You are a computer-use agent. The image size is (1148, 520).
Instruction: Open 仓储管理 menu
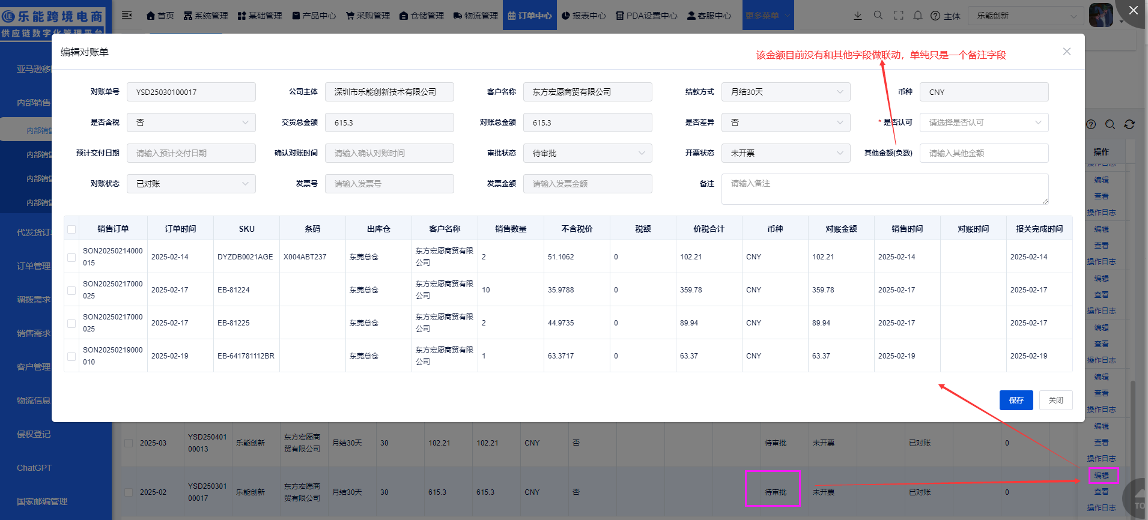coord(422,16)
